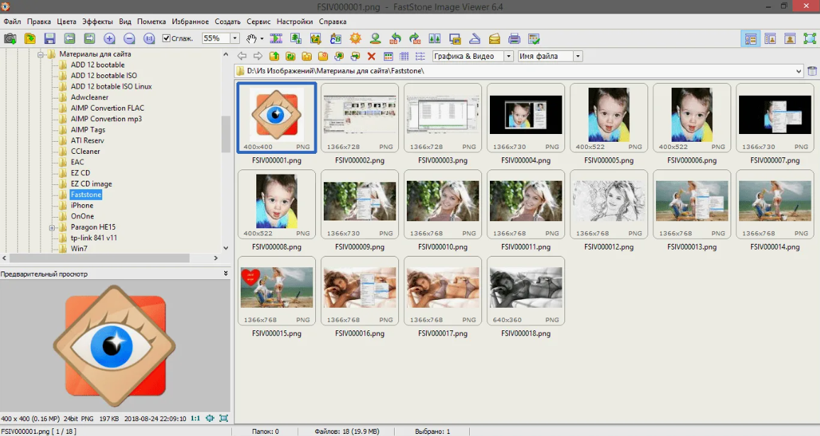This screenshot has width=820, height=436.
Task: Collapse the Материалы для сайта tree node
Action: tap(40, 54)
